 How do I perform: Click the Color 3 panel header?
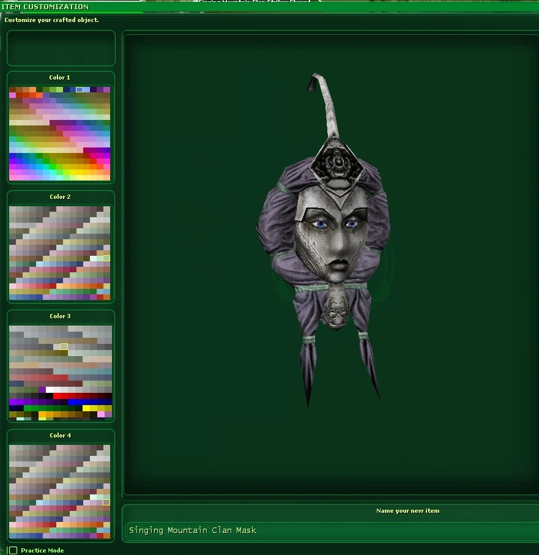[x=60, y=316]
